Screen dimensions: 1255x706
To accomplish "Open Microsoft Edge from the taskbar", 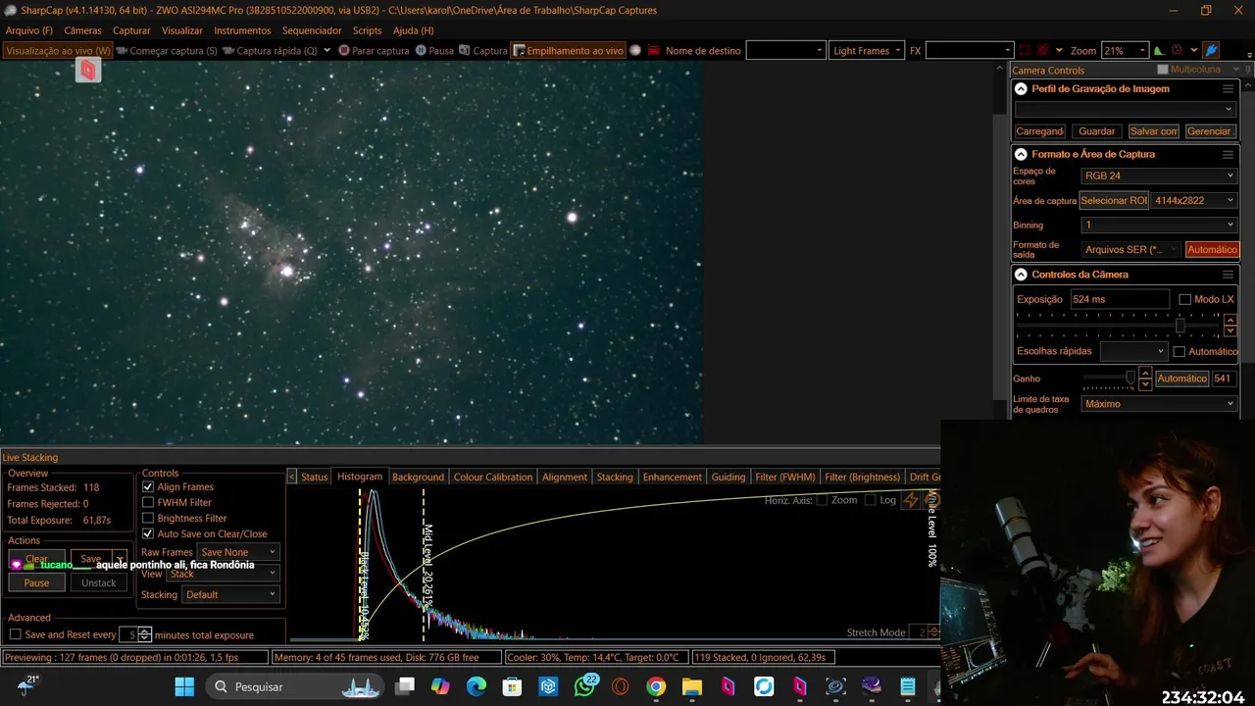I will (x=476, y=686).
